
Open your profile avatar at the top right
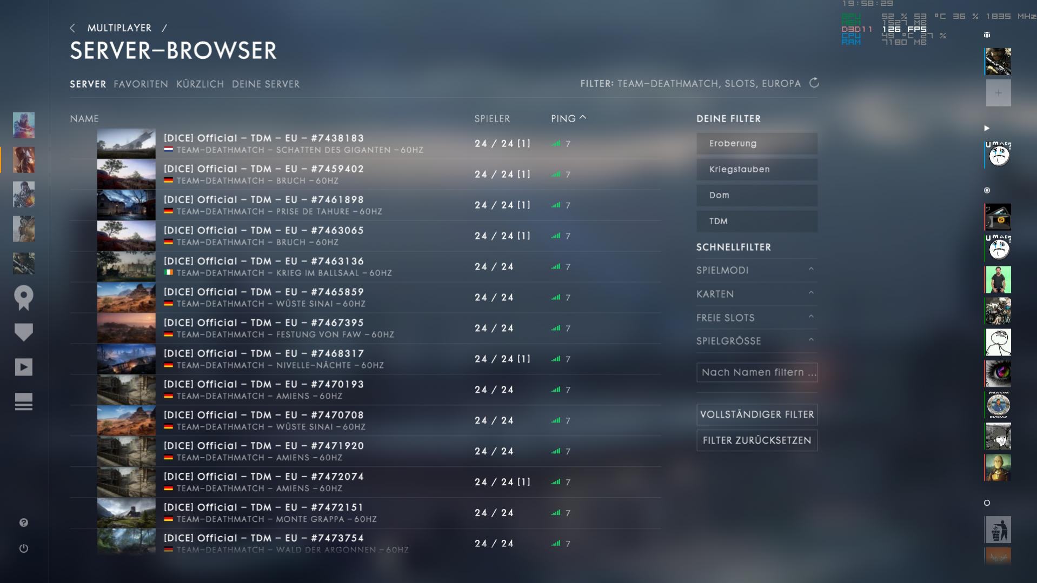click(x=998, y=61)
